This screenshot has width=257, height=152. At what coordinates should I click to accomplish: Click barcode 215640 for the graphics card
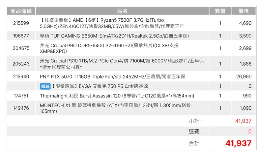(x=21, y=76)
